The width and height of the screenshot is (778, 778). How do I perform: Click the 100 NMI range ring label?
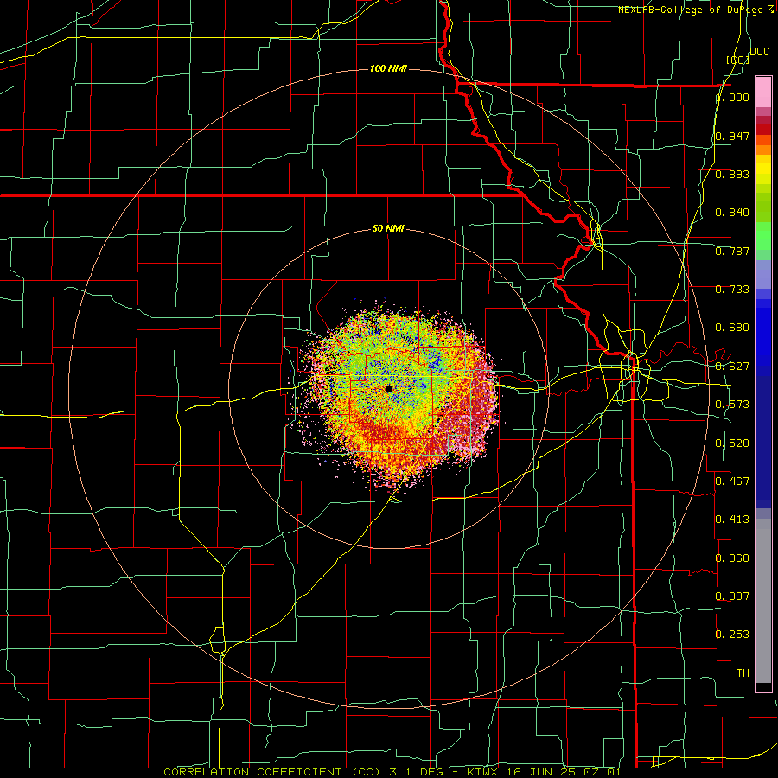pos(388,68)
